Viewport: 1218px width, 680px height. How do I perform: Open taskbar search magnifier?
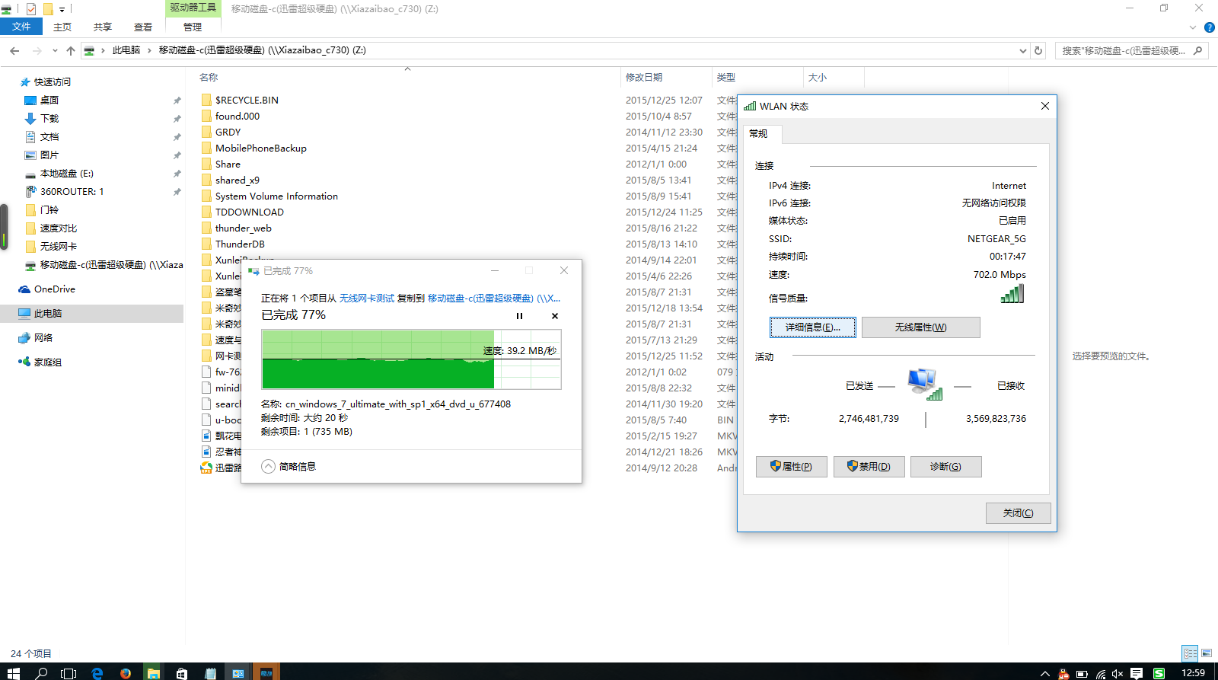[x=42, y=673]
